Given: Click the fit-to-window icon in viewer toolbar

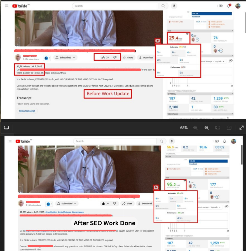Looking at the screenshot, I should pyautogui.click(x=218, y=127).
